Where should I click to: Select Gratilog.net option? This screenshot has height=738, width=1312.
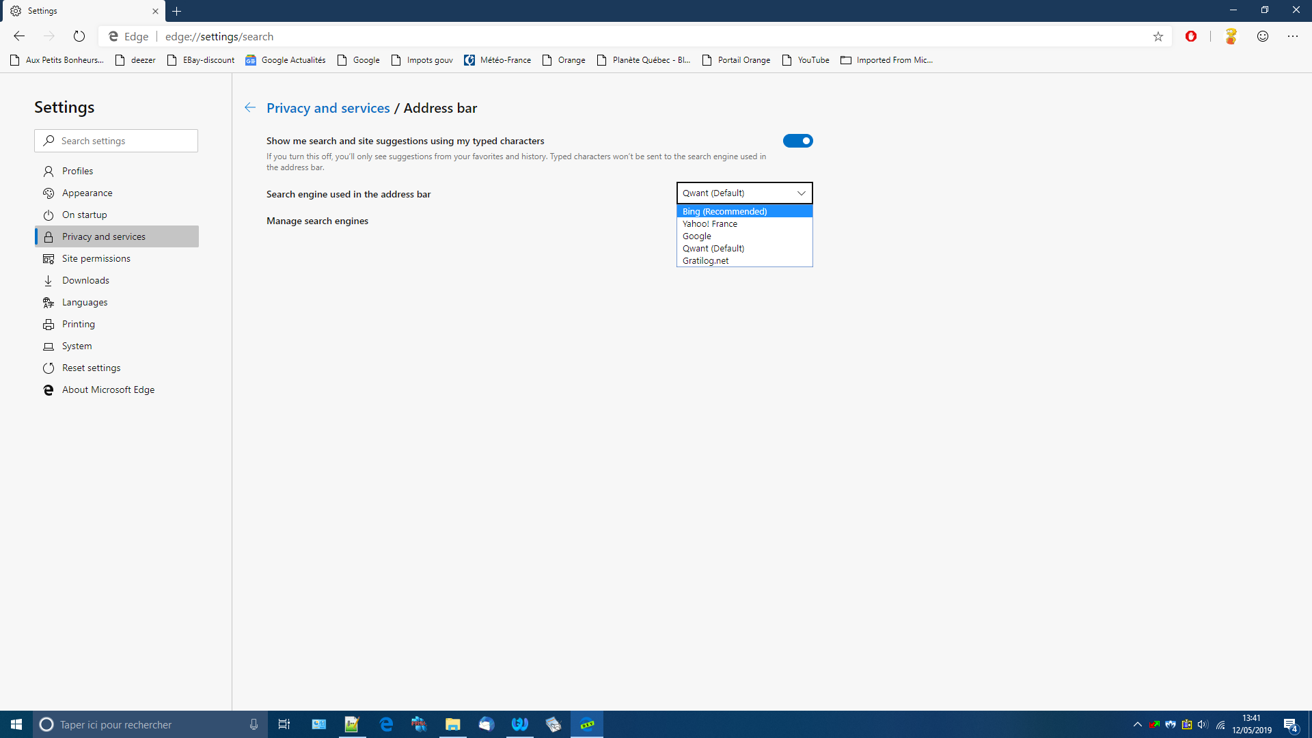pos(745,260)
